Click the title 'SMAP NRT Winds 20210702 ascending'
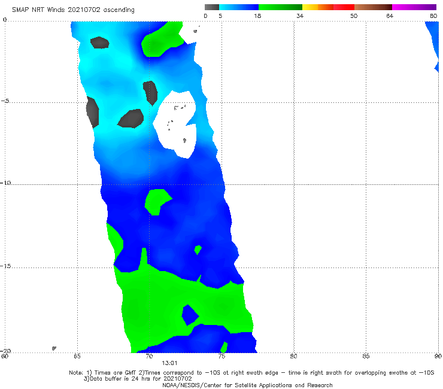This screenshot has height=389, width=443. click(73, 10)
